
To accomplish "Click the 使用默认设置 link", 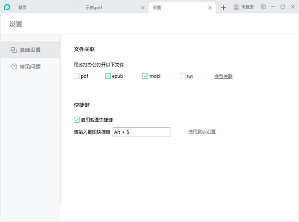I will pyautogui.click(x=202, y=132).
